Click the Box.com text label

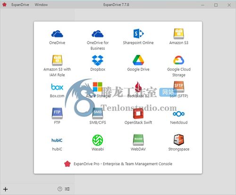coord(57,96)
